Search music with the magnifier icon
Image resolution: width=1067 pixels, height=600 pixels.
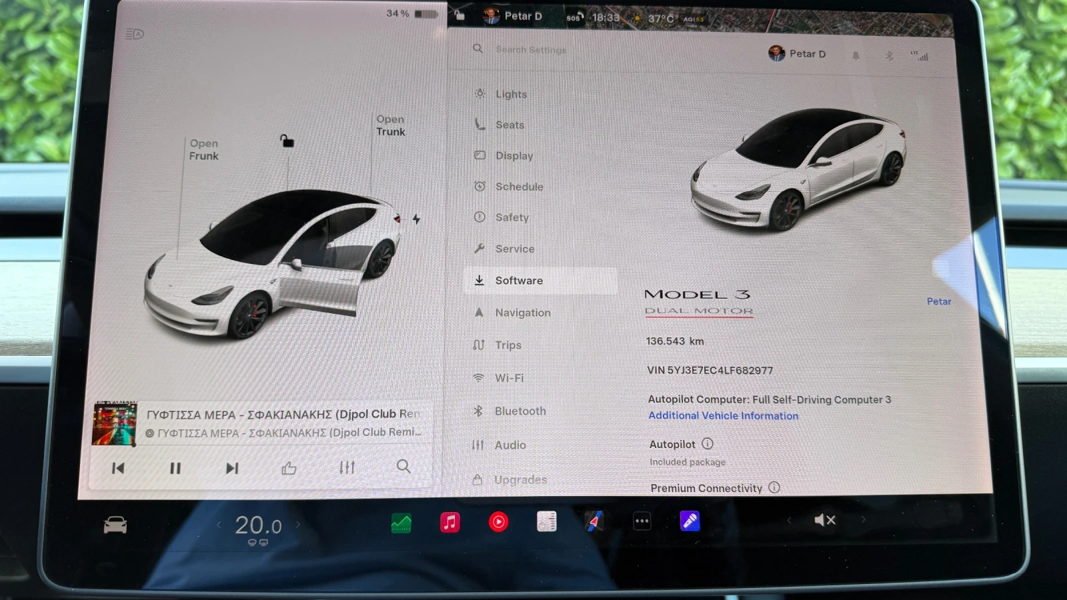point(403,467)
